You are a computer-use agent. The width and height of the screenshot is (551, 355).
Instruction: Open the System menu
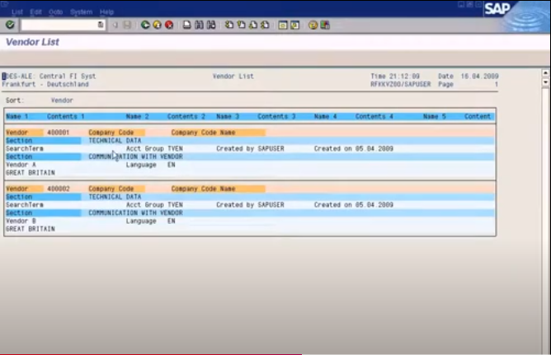coord(81,12)
